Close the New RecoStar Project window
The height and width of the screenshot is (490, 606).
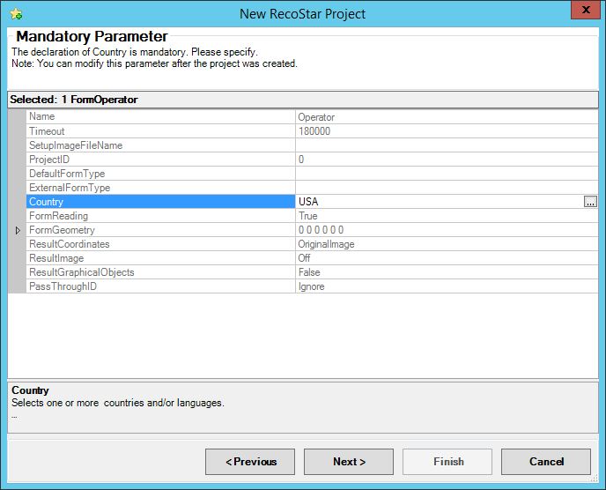click(x=586, y=10)
